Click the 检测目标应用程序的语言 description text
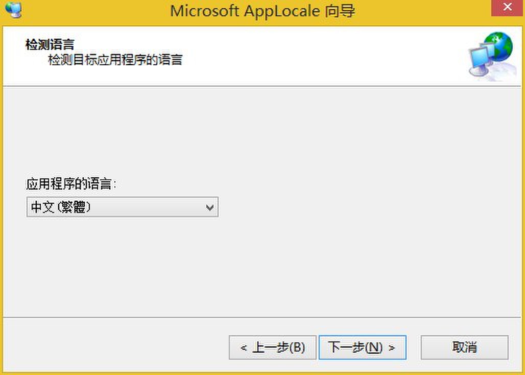The width and height of the screenshot is (525, 375). pyautogui.click(x=115, y=60)
